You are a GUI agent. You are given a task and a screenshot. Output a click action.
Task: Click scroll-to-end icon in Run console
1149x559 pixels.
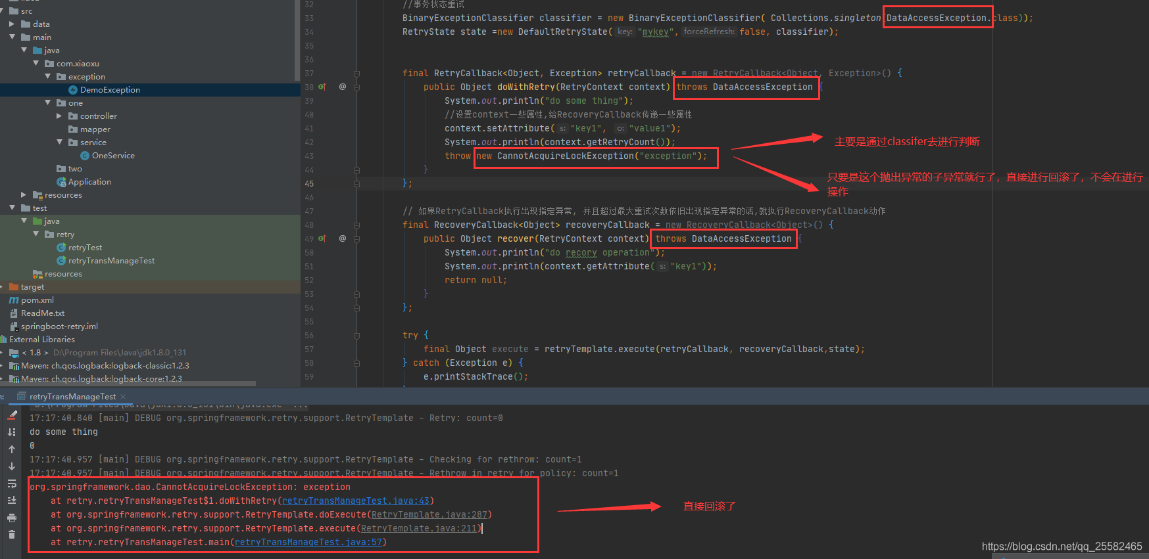[12, 501]
